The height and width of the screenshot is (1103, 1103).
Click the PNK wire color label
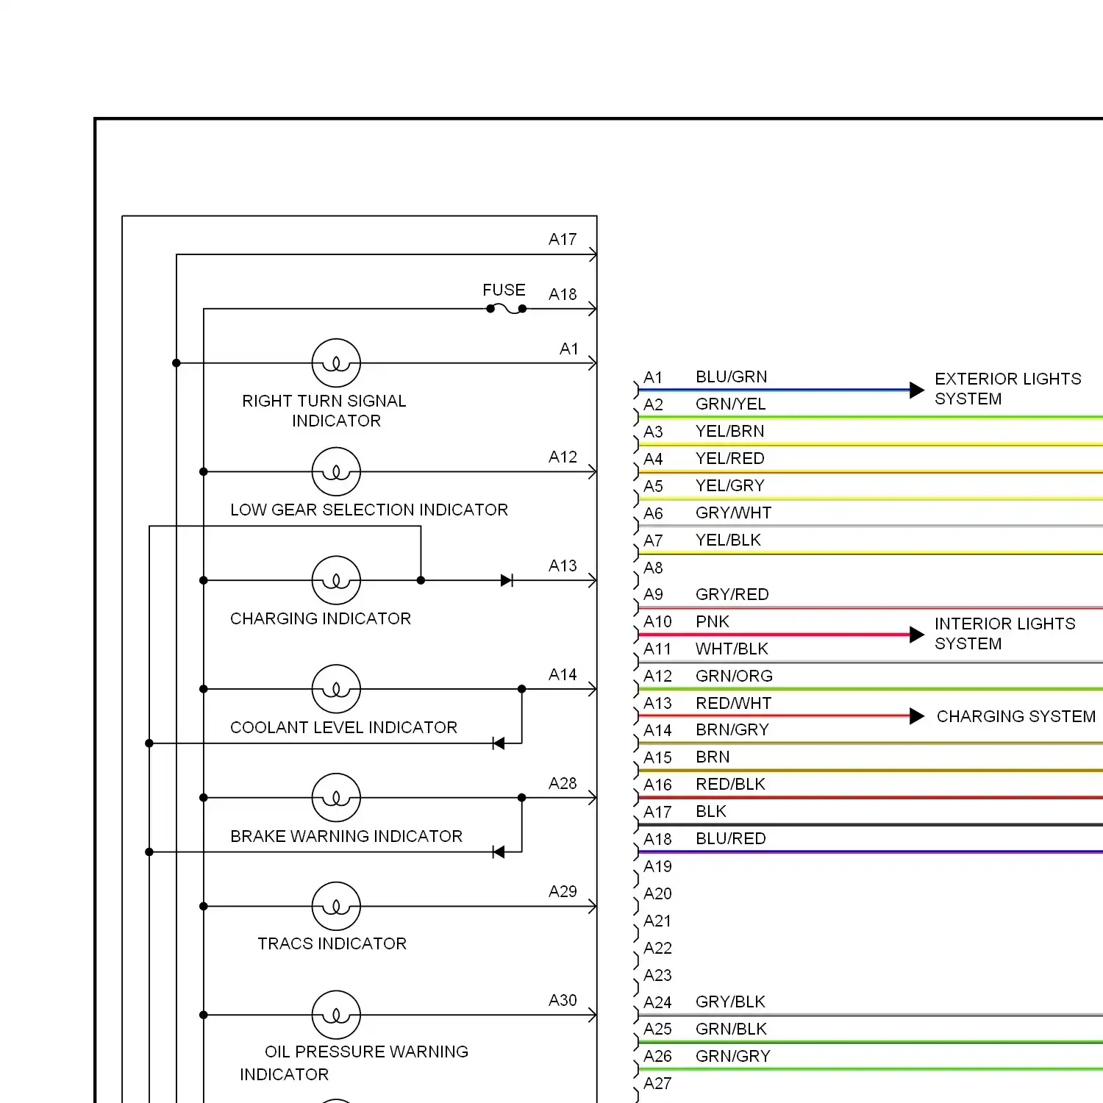coord(713,621)
